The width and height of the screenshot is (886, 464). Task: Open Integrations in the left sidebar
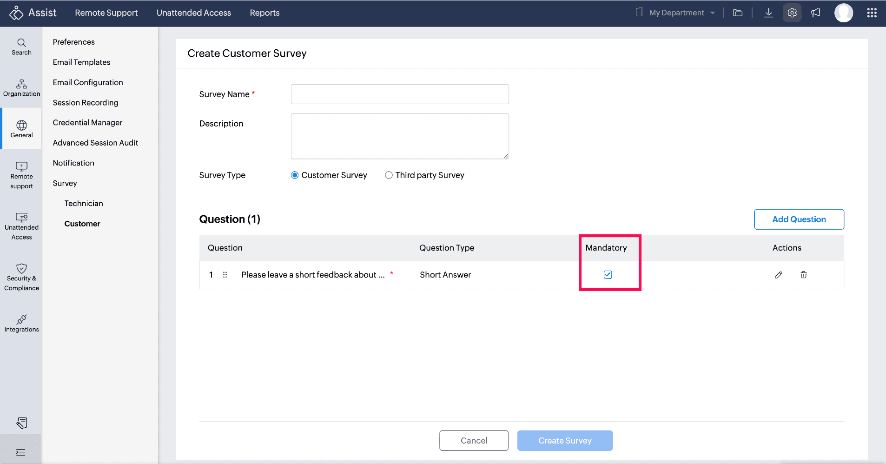pos(21,324)
